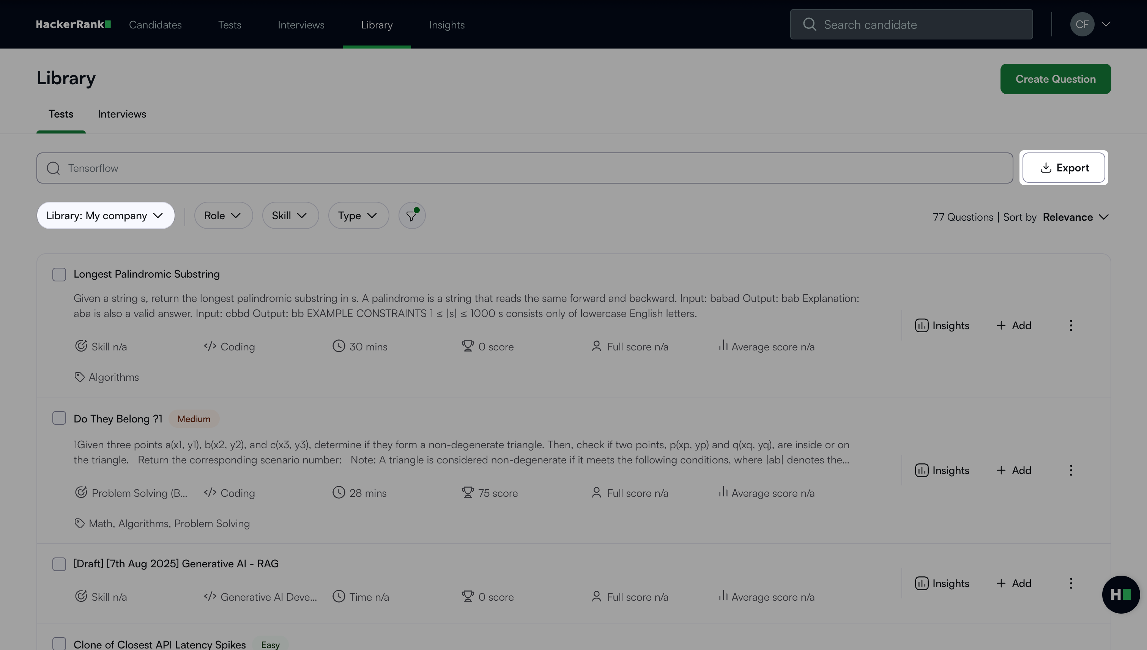Image resolution: width=1147 pixels, height=650 pixels.
Task: Switch to the Interviews library tab
Action: pyautogui.click(x=121, y=114)
